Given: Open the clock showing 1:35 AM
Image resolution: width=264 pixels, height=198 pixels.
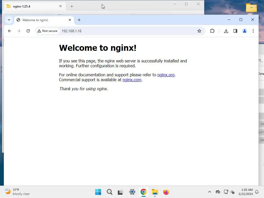Looking at the screenshot, I should click(x=246, y=192).
